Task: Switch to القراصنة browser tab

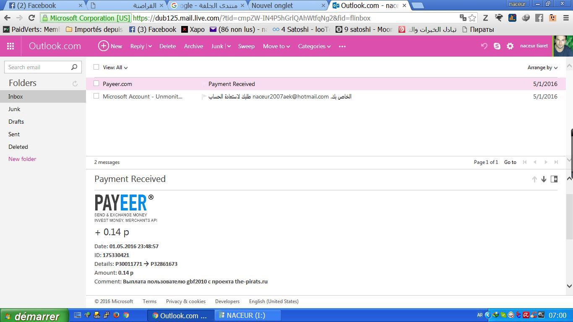Action: click(126, 5)
